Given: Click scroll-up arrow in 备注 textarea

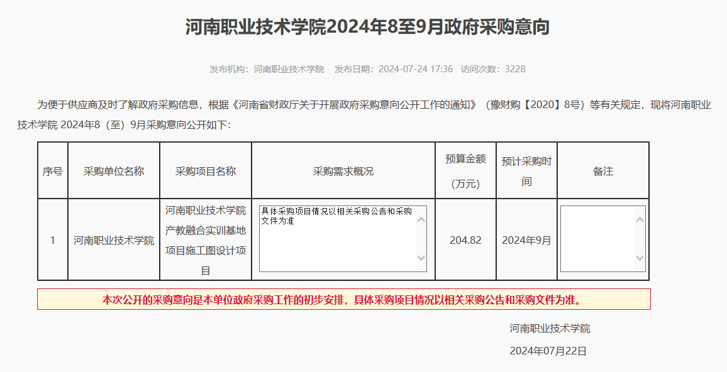Looking at the screenshot, I should (640, 219).
